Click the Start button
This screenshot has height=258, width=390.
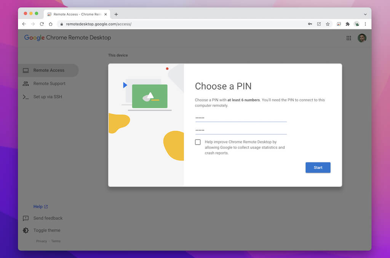pos(318,168)
